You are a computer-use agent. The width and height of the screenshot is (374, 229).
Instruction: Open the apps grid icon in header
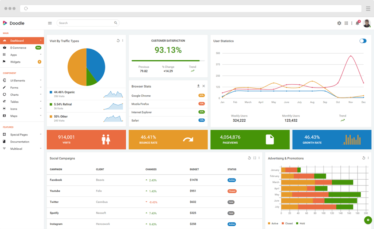pos(346,23)
